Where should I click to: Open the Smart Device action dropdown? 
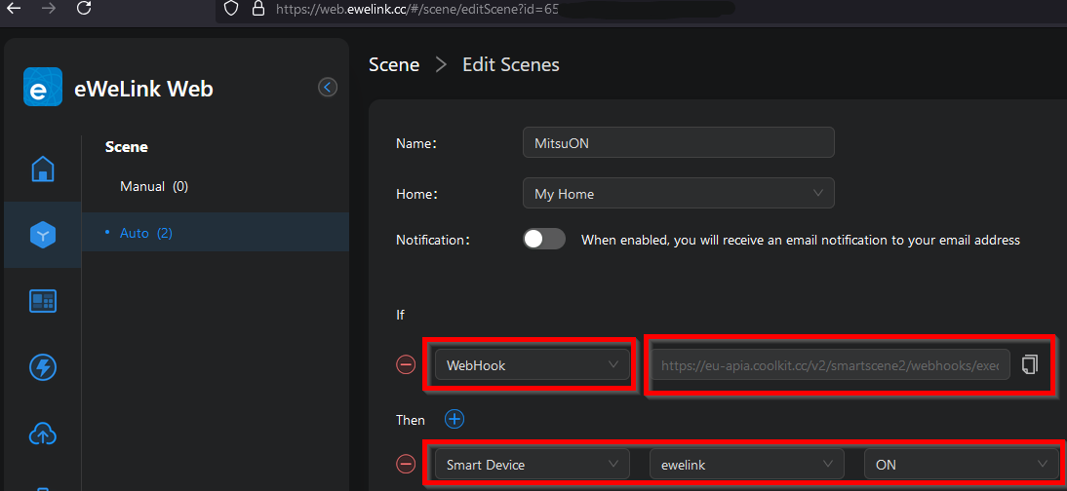point(532,465)
